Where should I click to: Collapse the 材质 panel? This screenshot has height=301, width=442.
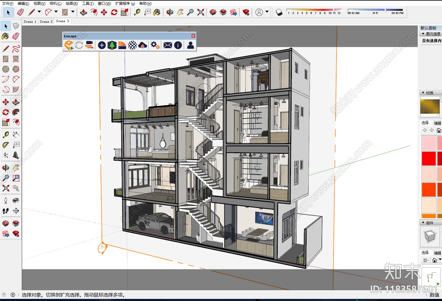pyautogui.click(x=423, y=93)
